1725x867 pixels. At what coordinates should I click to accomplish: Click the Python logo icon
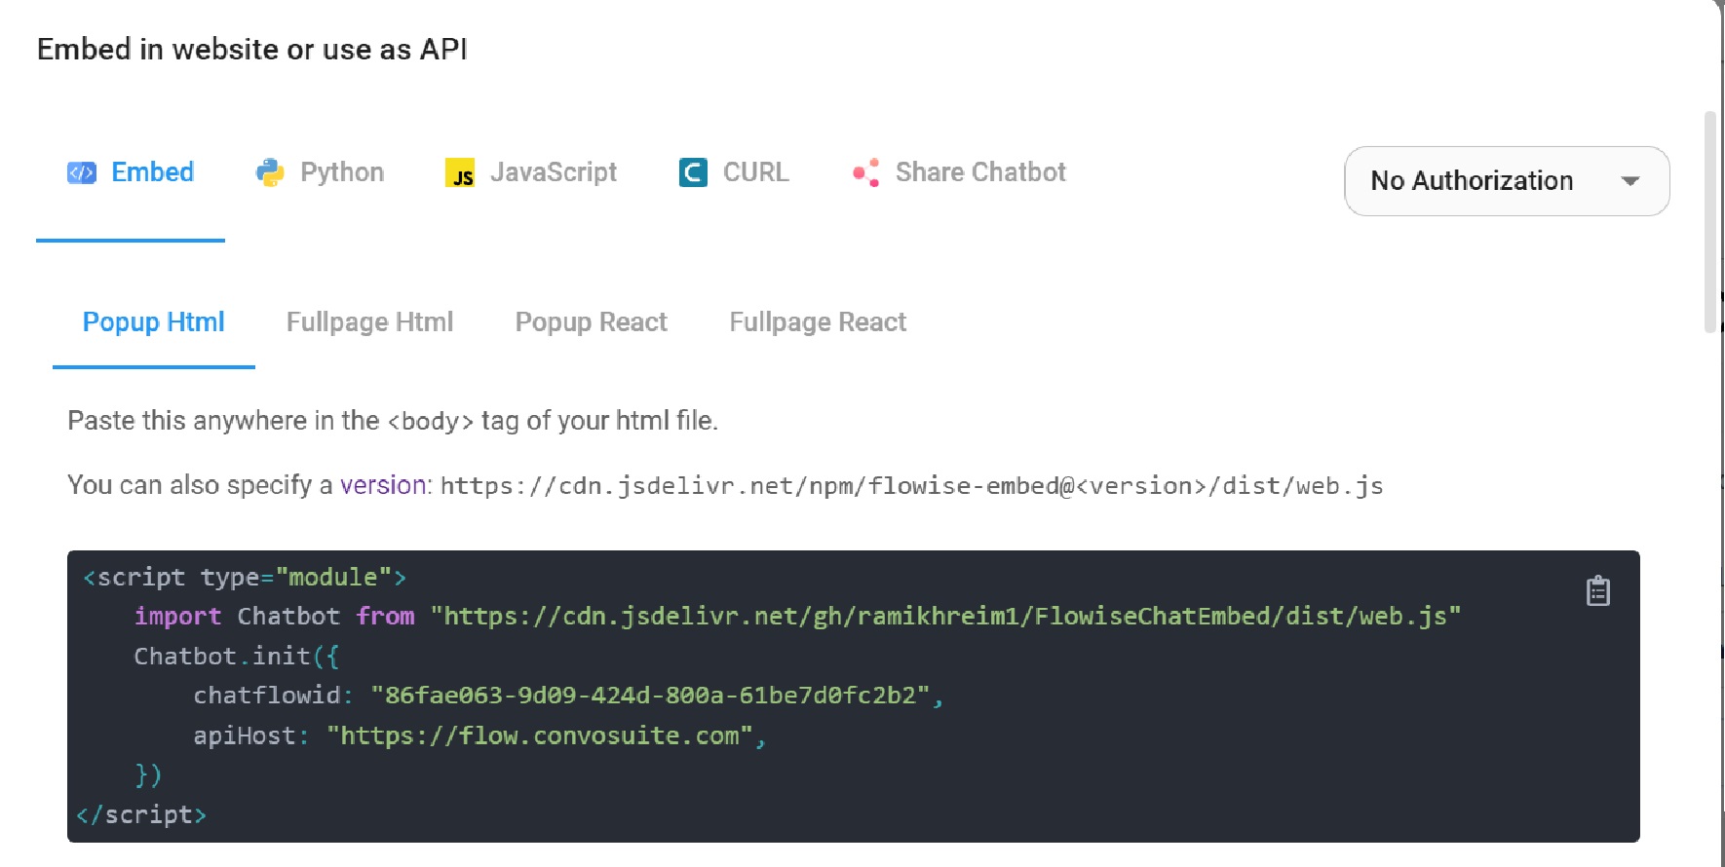270,172
